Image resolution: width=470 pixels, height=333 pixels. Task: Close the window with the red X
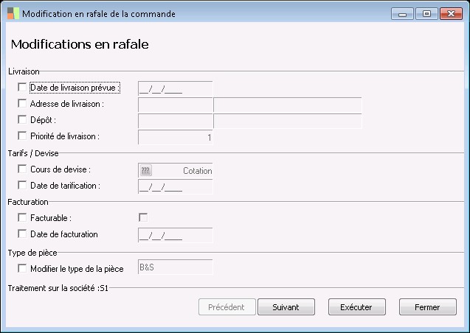click(451, 14)
